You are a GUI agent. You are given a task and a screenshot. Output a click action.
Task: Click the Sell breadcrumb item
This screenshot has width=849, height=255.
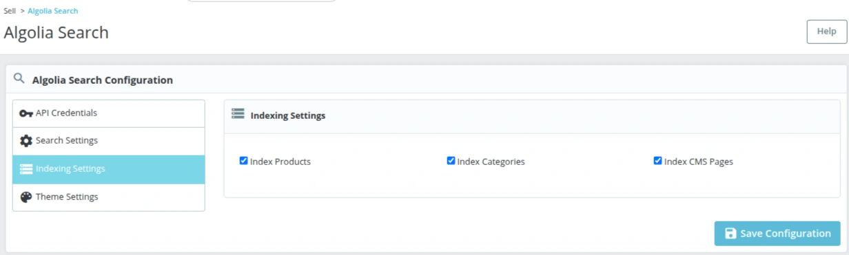coord(10,11)
